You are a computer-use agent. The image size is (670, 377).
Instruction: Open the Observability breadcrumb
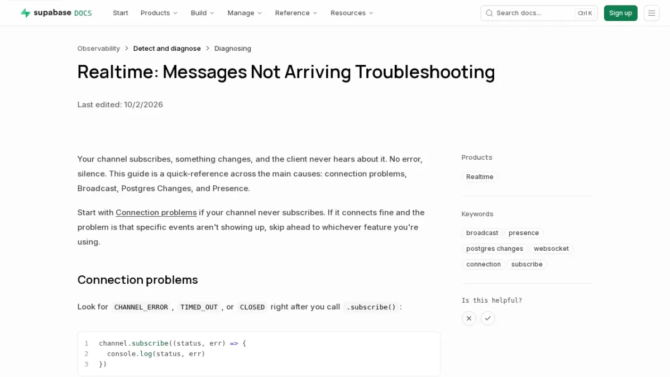[x=99, y=49]
